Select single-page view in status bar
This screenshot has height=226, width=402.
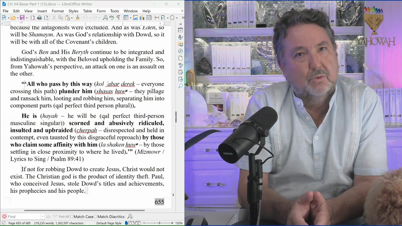(x=126, y=223)
